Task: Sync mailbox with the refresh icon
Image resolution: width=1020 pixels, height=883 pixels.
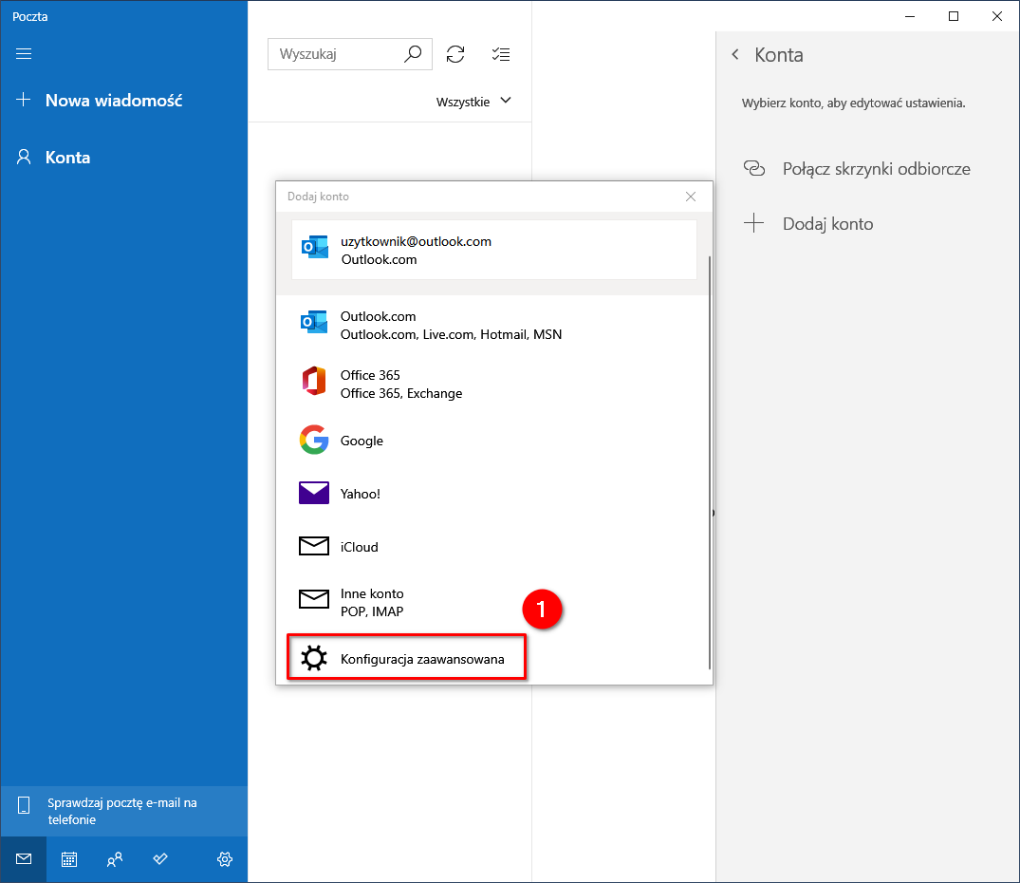Action: pos(455,54)
